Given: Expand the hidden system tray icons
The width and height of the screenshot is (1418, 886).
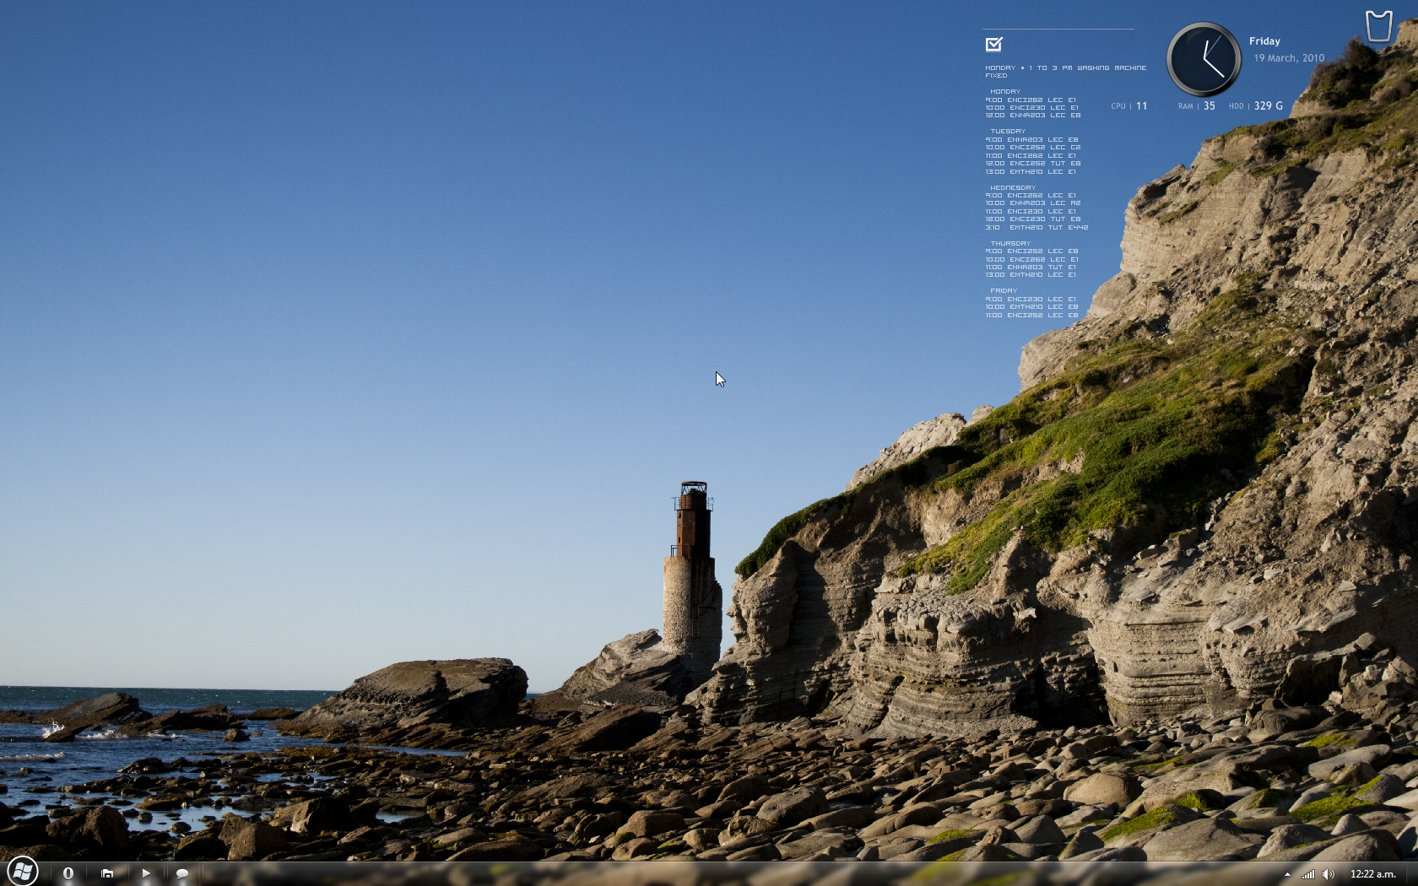Looking at the screenshot, I should (x=1287, y=874).
